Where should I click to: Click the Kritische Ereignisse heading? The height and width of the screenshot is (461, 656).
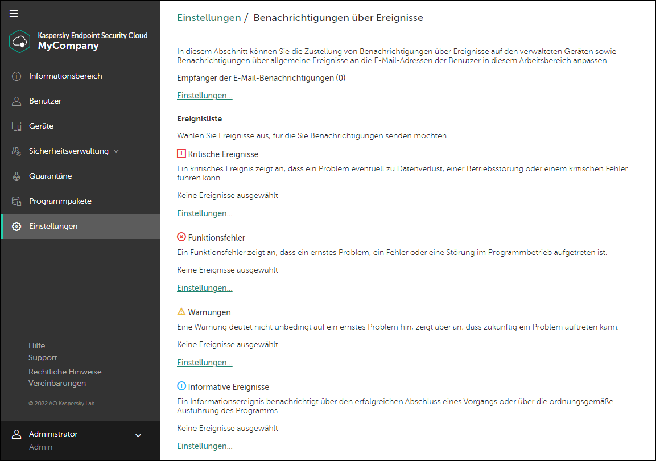tap(223, 154)
